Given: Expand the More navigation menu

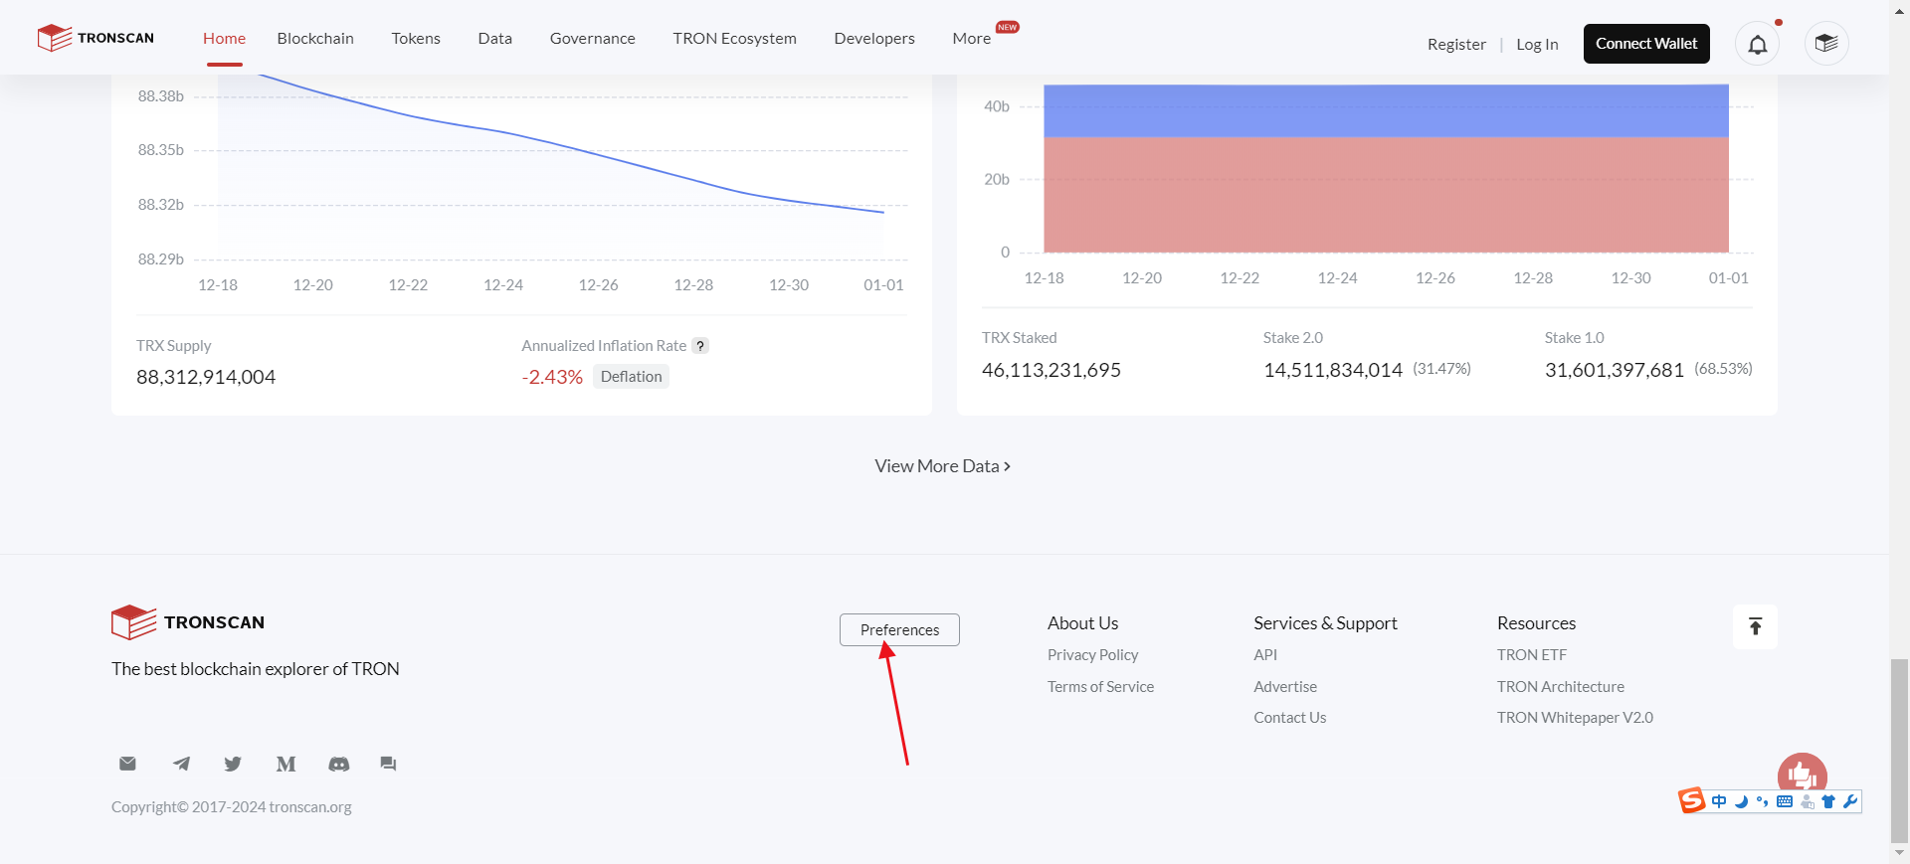Looking at the screenshot, I should (x=971, y=38).
